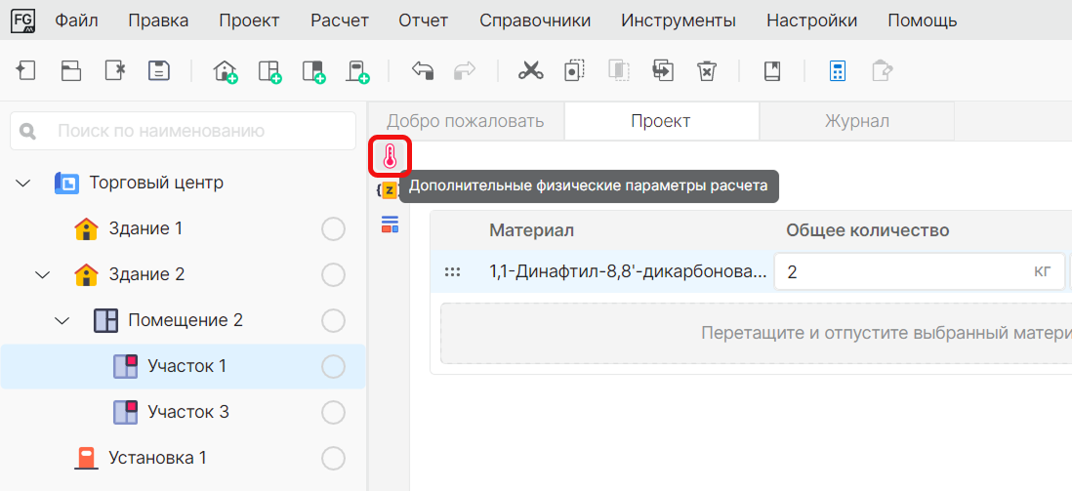Add a building with the house-plus icon
The height and width of the screenshot is (491, 1072).
click(225, 71)
